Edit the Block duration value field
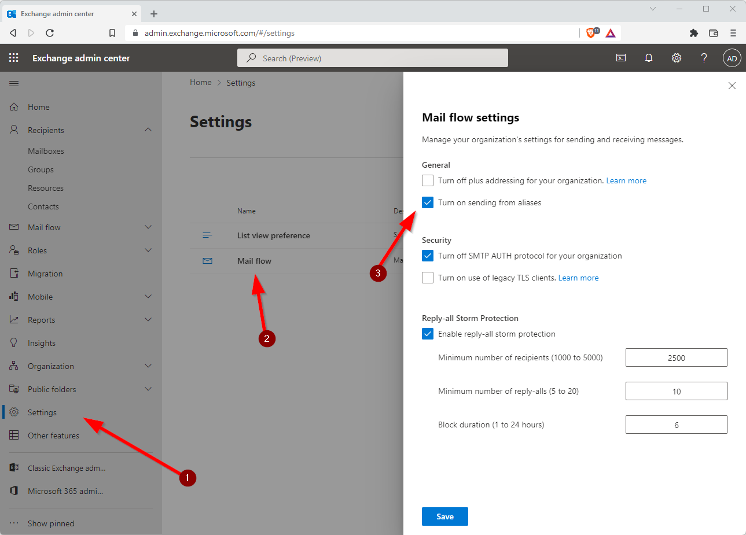This screenshot has width=746, height=535. click(x=676, y=425)
